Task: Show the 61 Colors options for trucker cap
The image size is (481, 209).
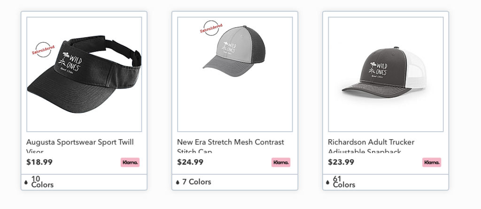Action: coord(344,182)
